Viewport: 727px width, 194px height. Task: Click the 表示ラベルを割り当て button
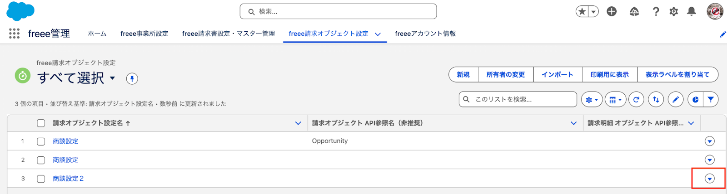click(x=677, y=74)
